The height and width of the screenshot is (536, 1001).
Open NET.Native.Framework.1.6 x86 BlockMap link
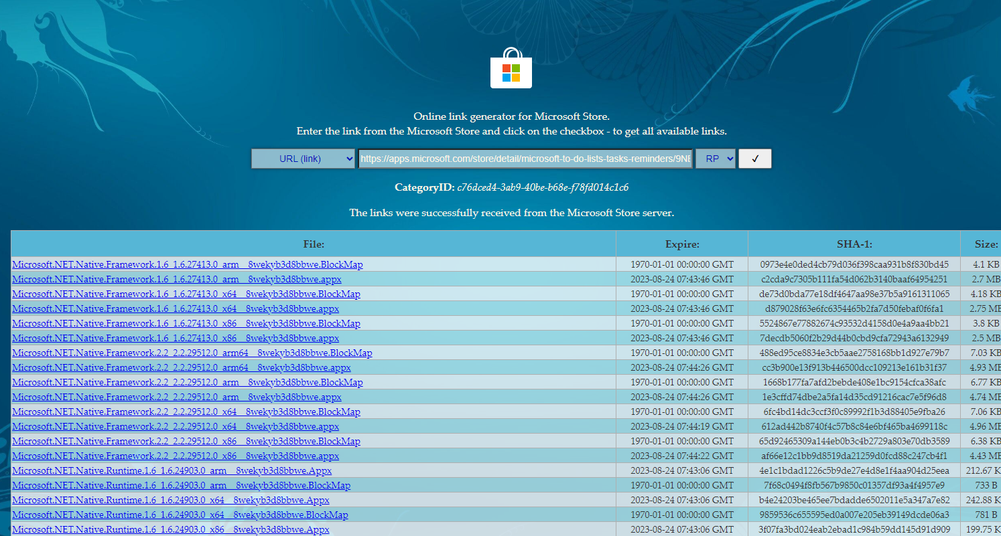coord(186,323)
